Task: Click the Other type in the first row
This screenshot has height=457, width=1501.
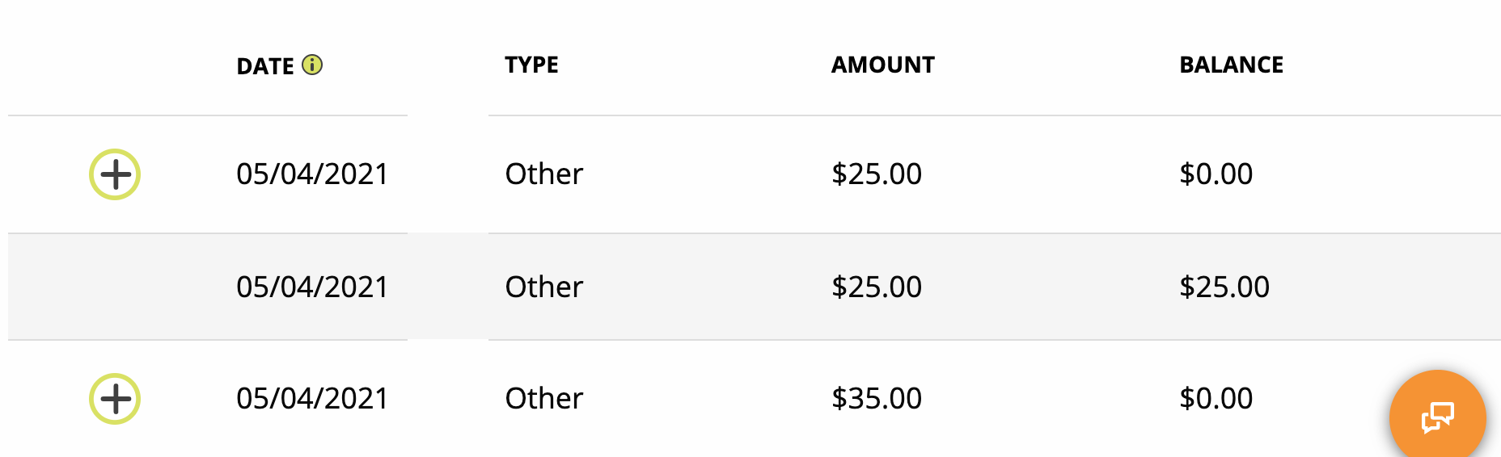Action: [543, 174]
